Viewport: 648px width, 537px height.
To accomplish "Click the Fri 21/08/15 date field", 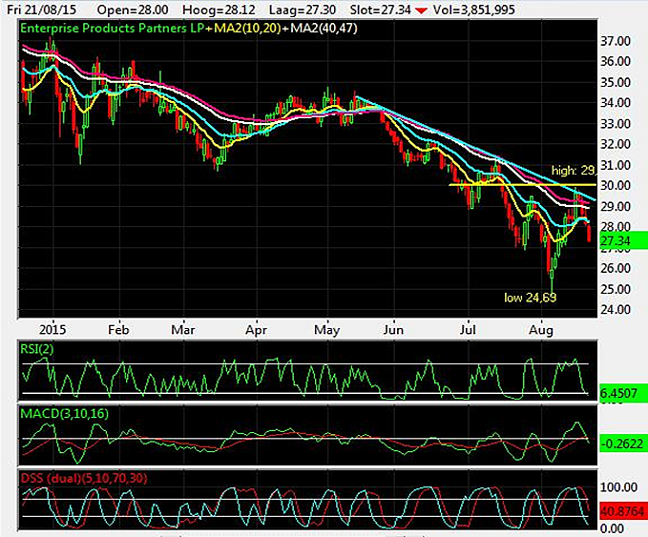I will pos(37,8).
